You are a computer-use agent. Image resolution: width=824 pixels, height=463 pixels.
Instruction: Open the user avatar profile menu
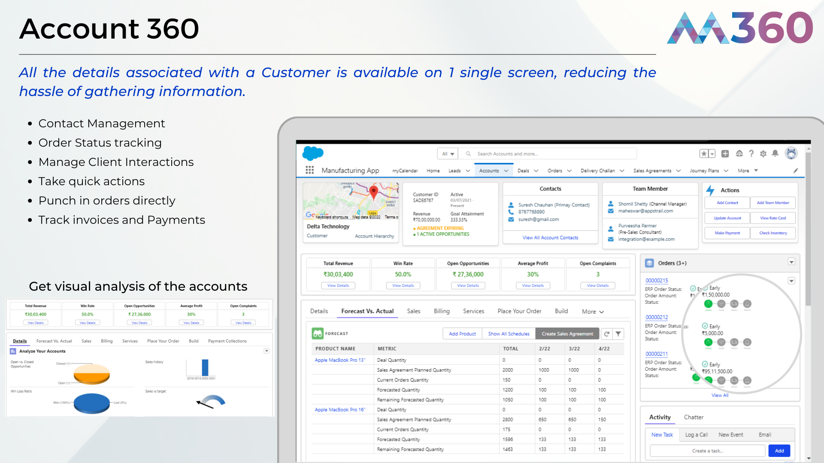[791, 153]
